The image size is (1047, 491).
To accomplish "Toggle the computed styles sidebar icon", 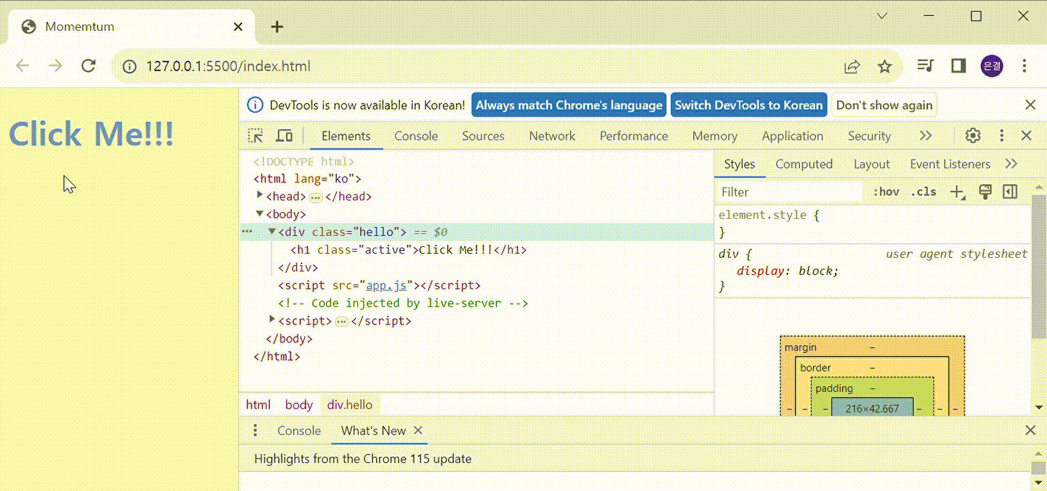I will point(1010,192).
